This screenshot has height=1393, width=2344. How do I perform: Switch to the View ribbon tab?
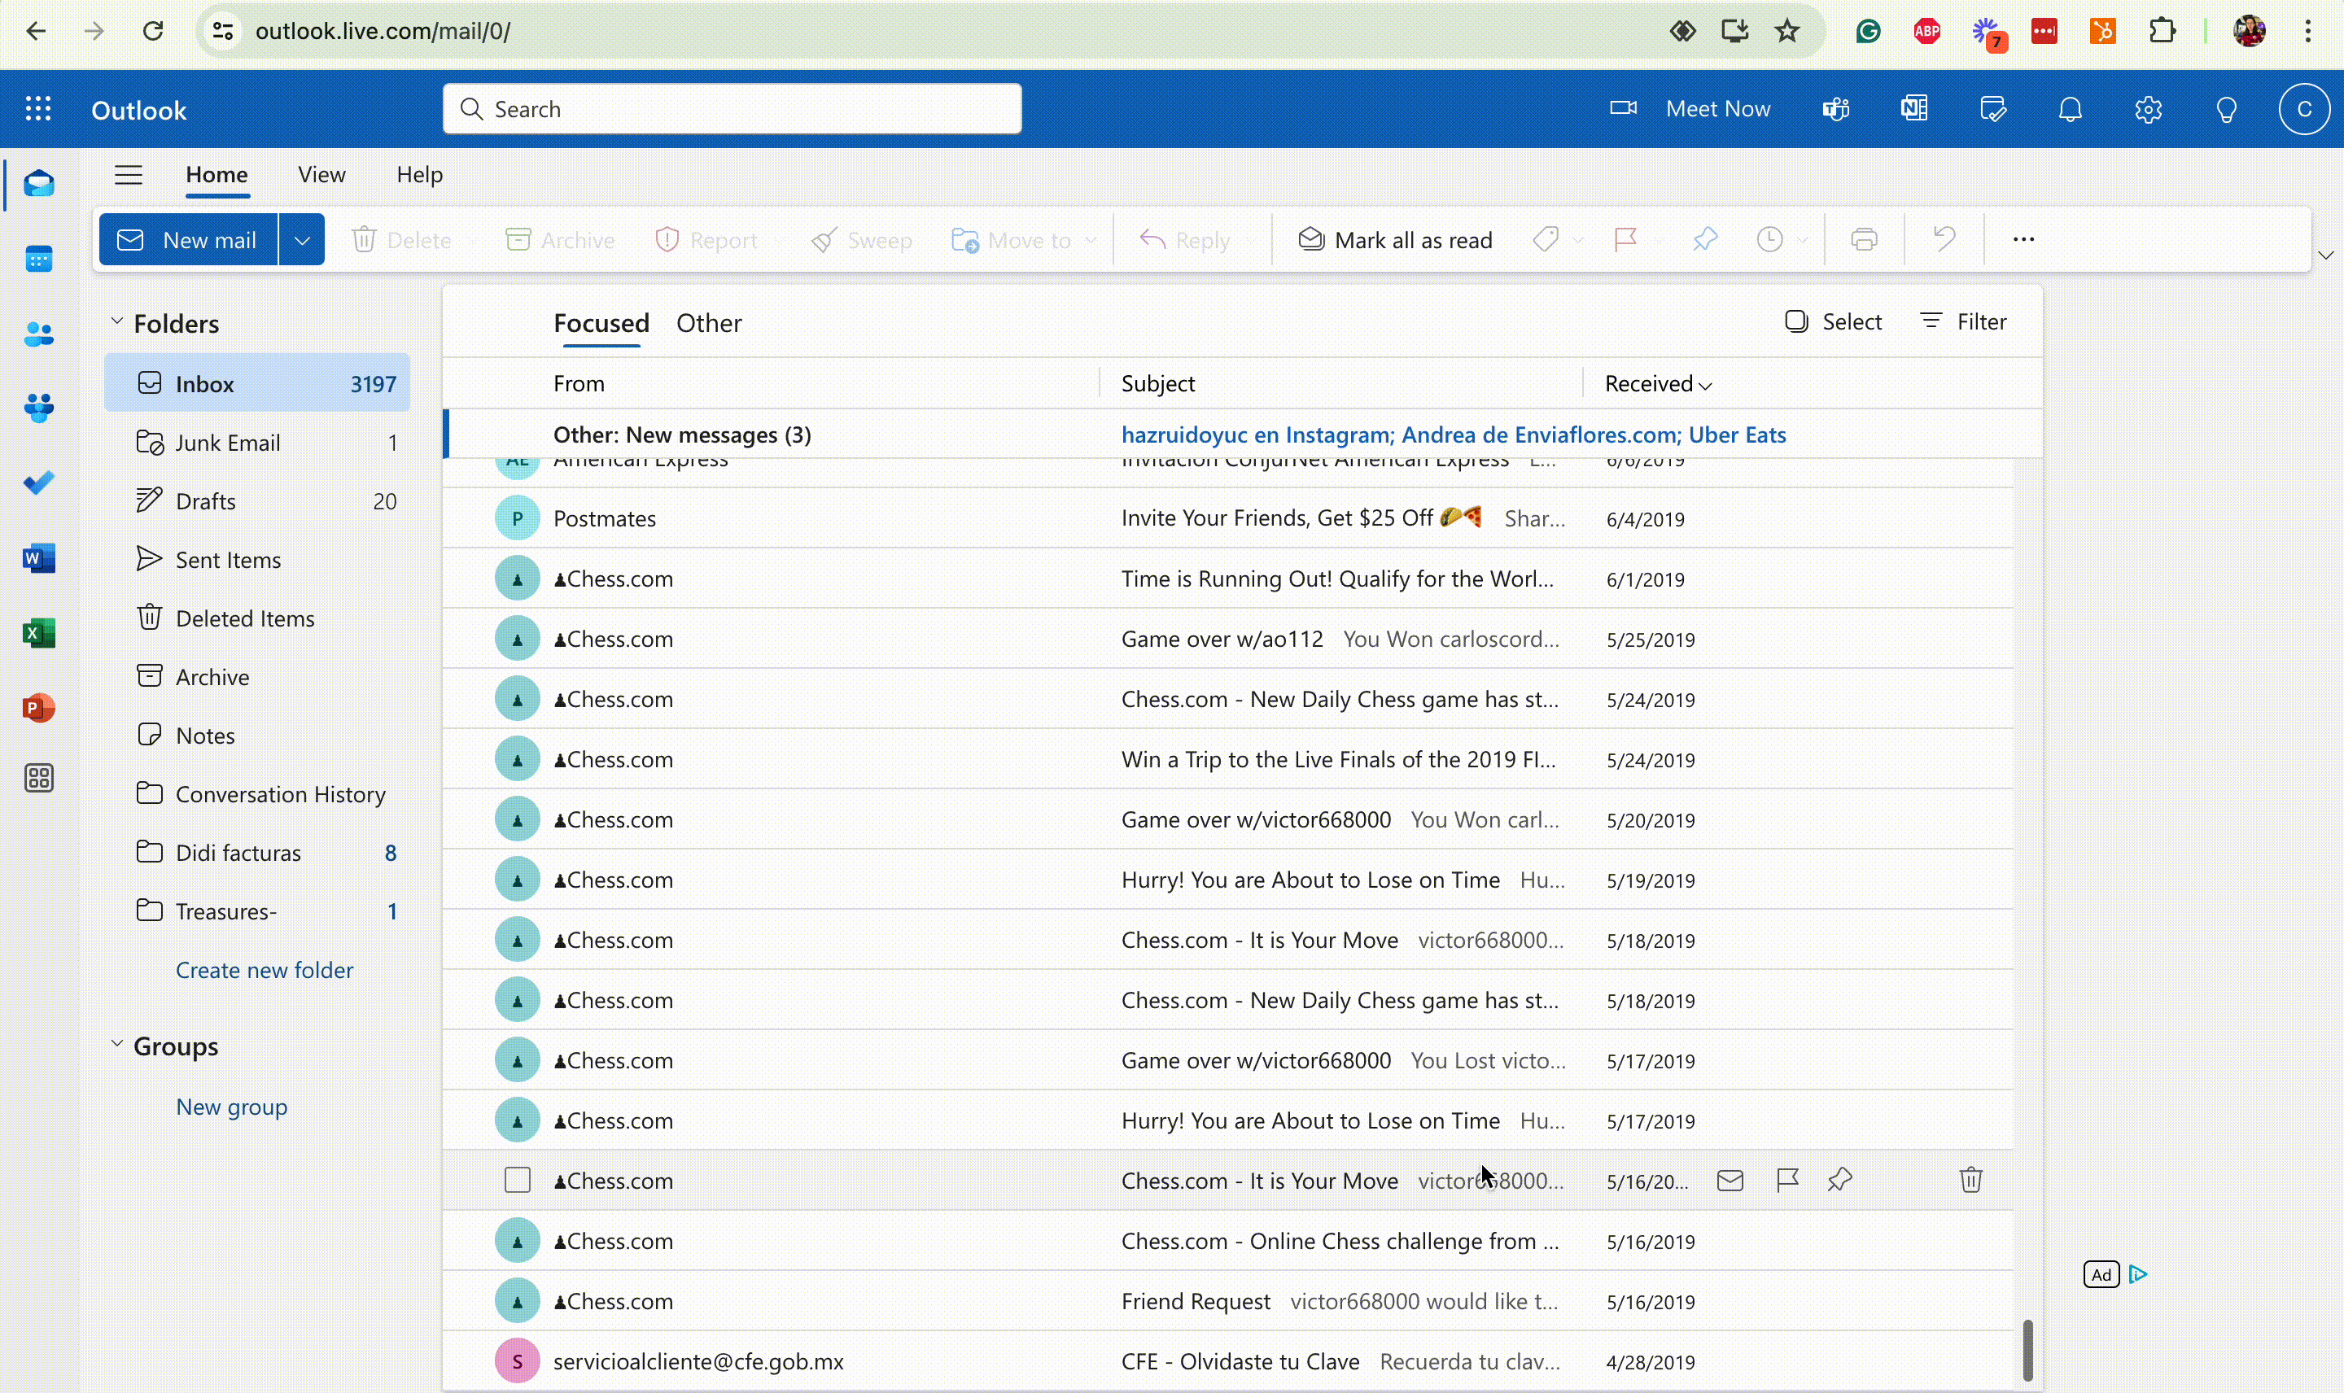321,175
